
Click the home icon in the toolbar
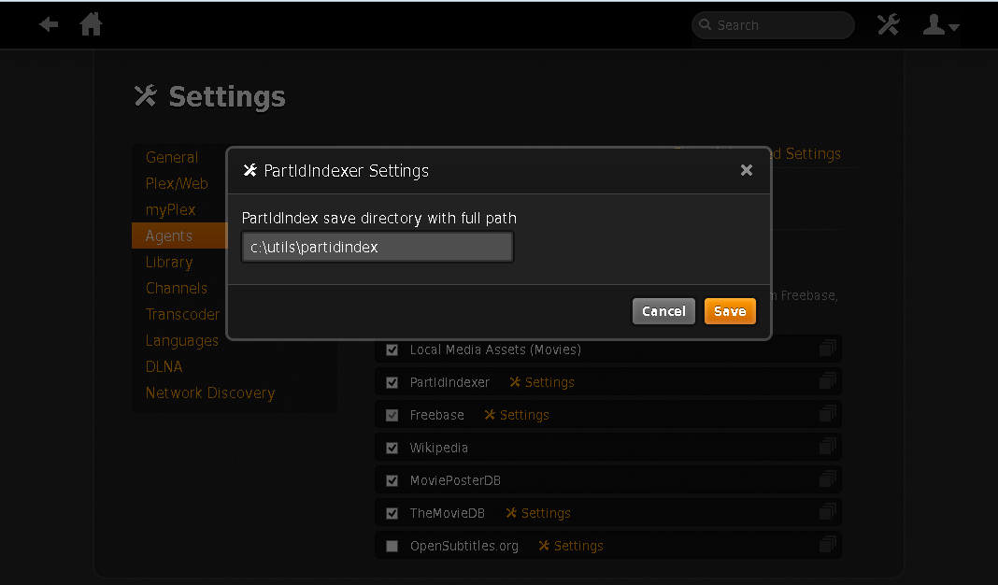pos(91,24)
